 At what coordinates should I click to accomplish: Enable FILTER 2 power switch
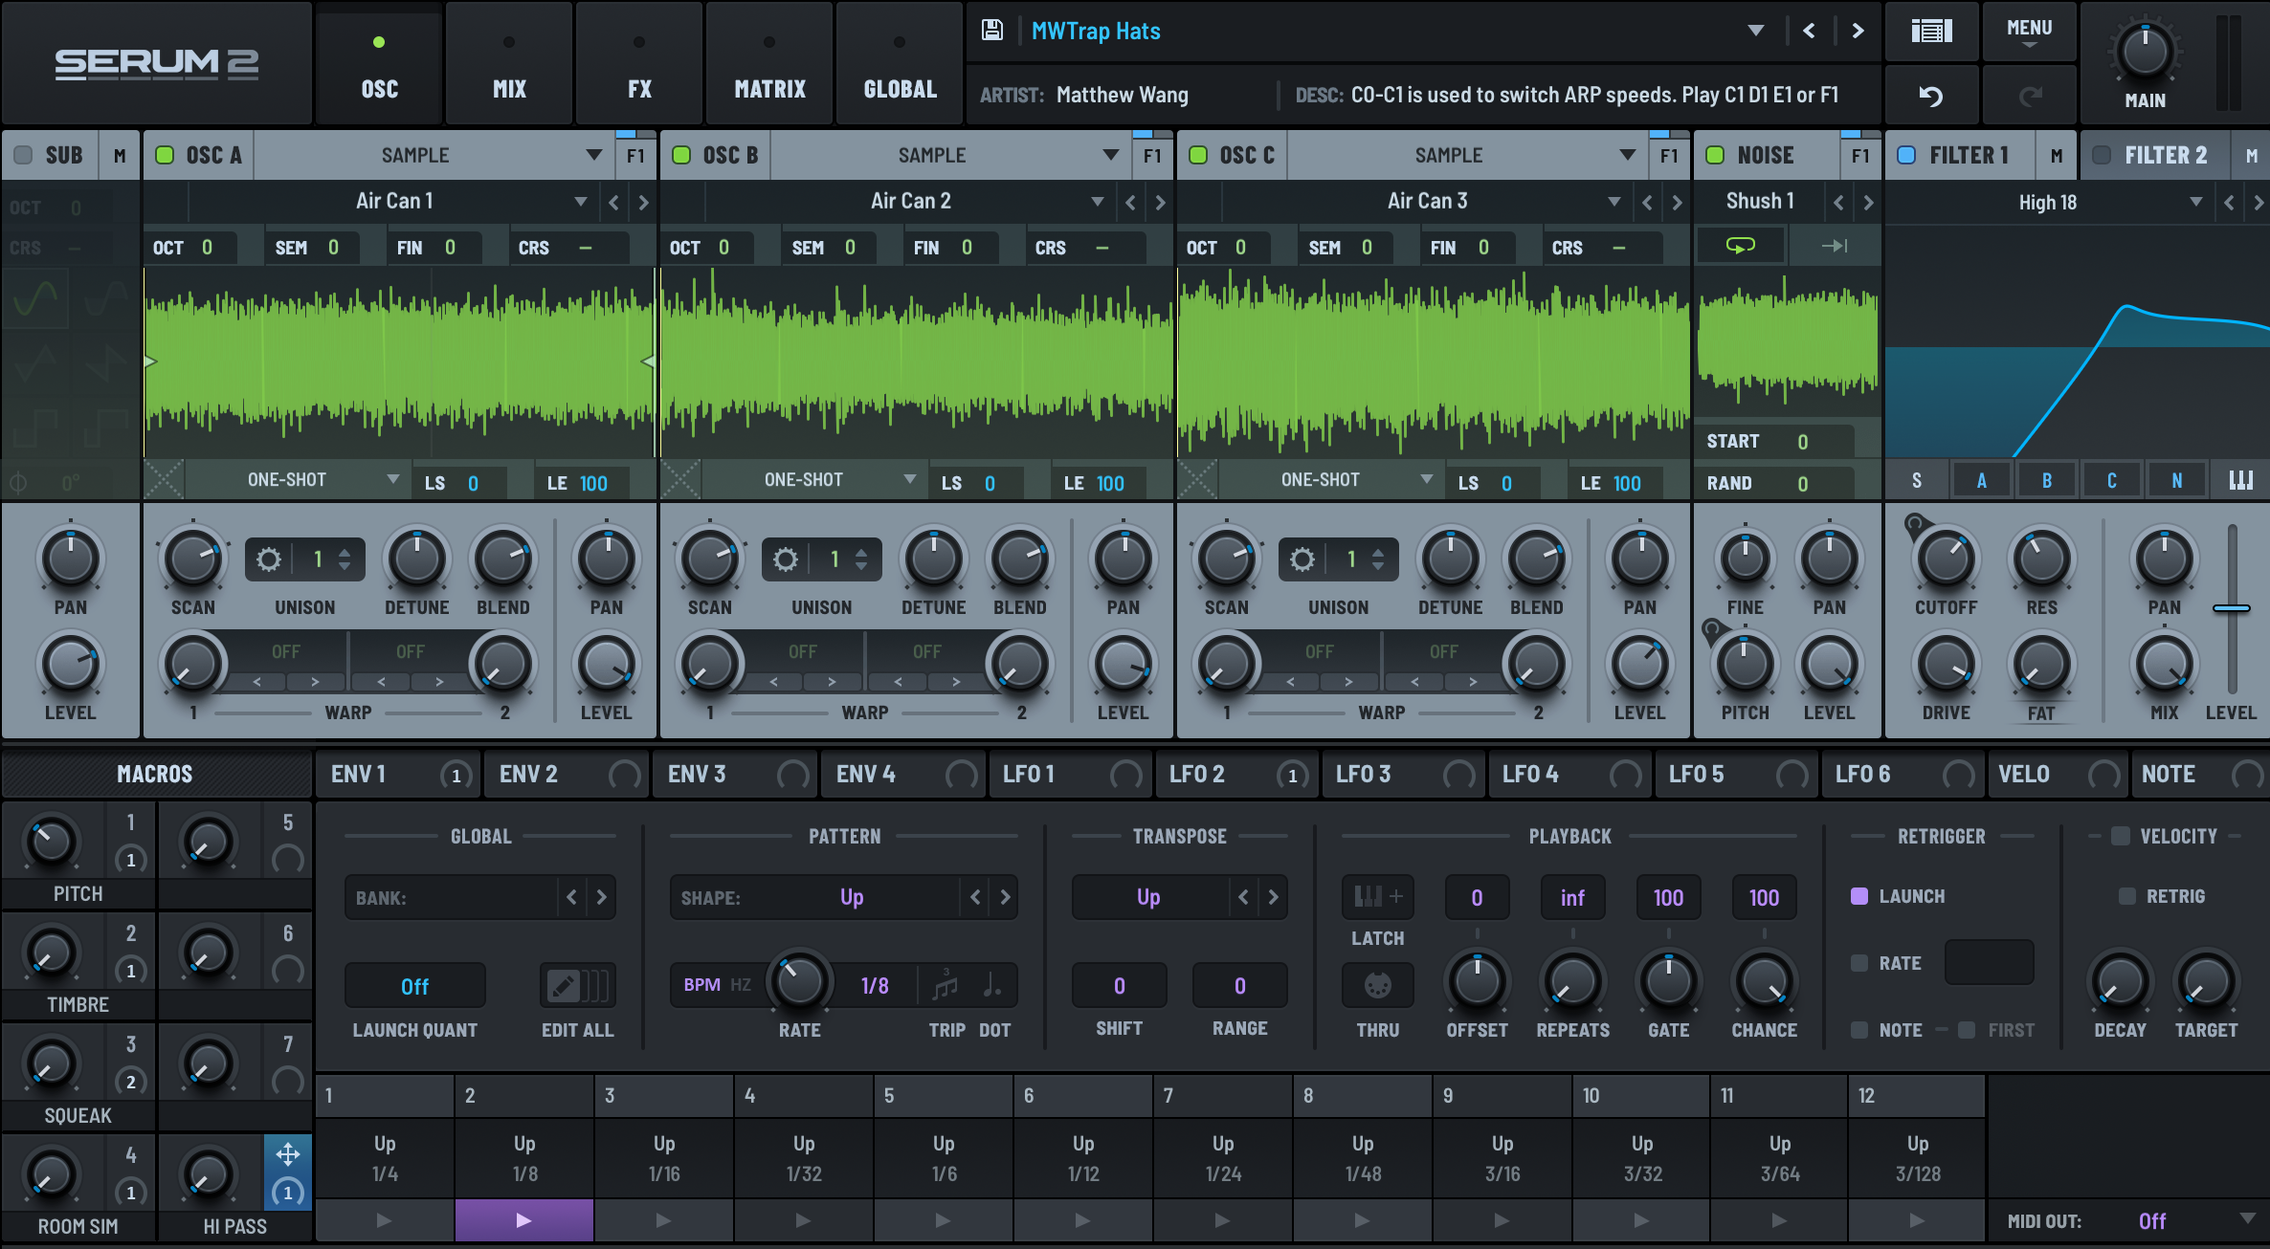point(2102,155)
